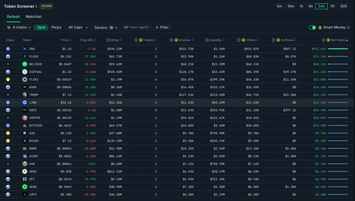This screenshot has height=201, width=355.
Task: Click the FLOCK token logo icon
Action: pos(25,56)
